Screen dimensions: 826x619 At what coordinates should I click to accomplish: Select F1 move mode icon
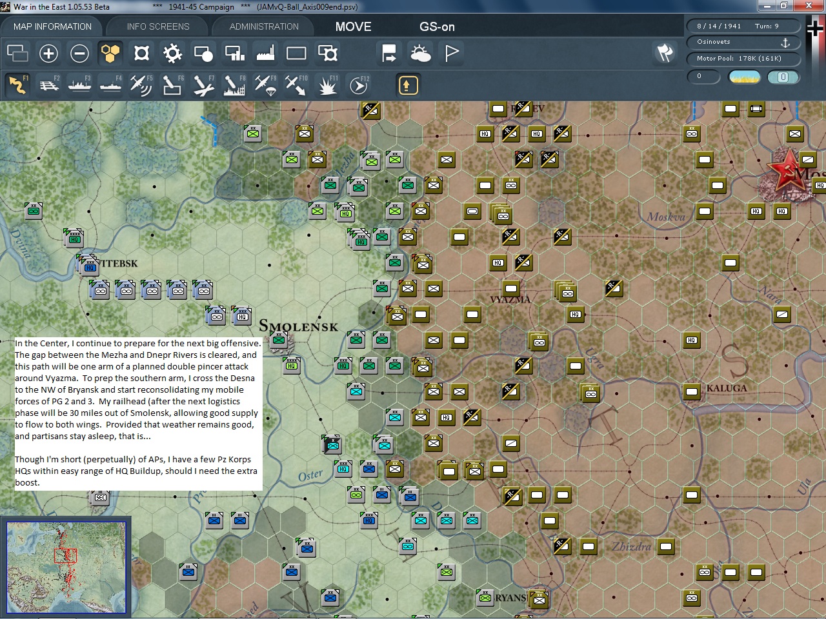pos(17,85)
